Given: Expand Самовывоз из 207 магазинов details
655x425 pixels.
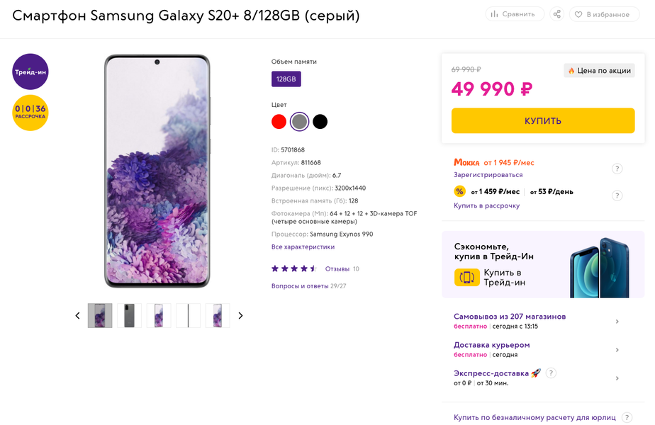Looking at the screenshot, I should [617, 322].
